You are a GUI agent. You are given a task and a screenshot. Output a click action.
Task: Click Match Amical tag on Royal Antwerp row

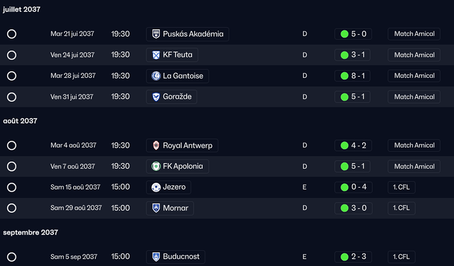[x=414, y=145]
